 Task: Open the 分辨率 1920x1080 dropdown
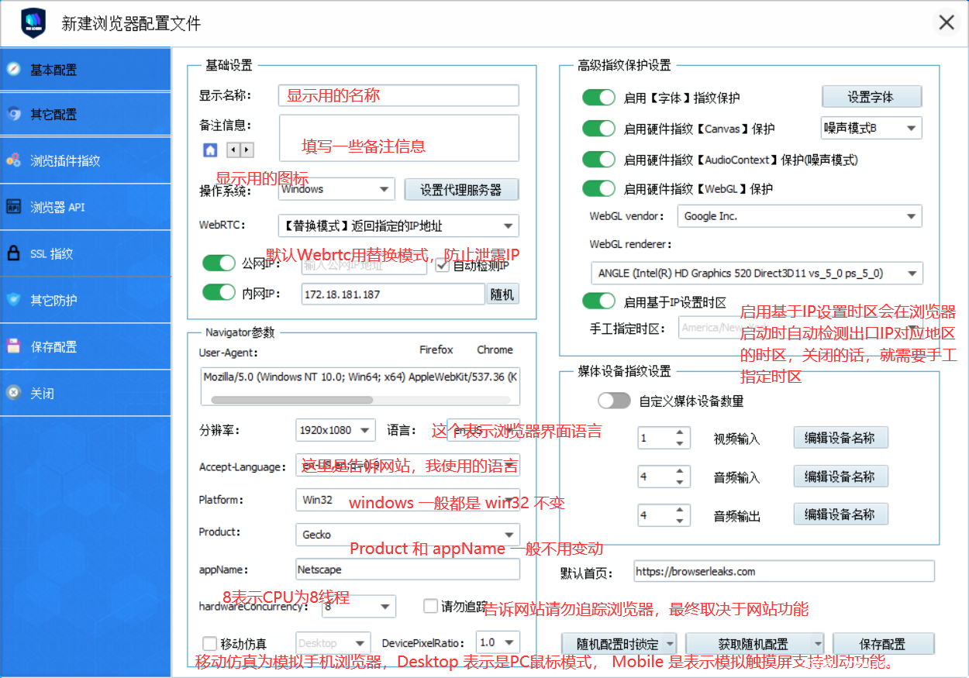(x=335, y=430)
